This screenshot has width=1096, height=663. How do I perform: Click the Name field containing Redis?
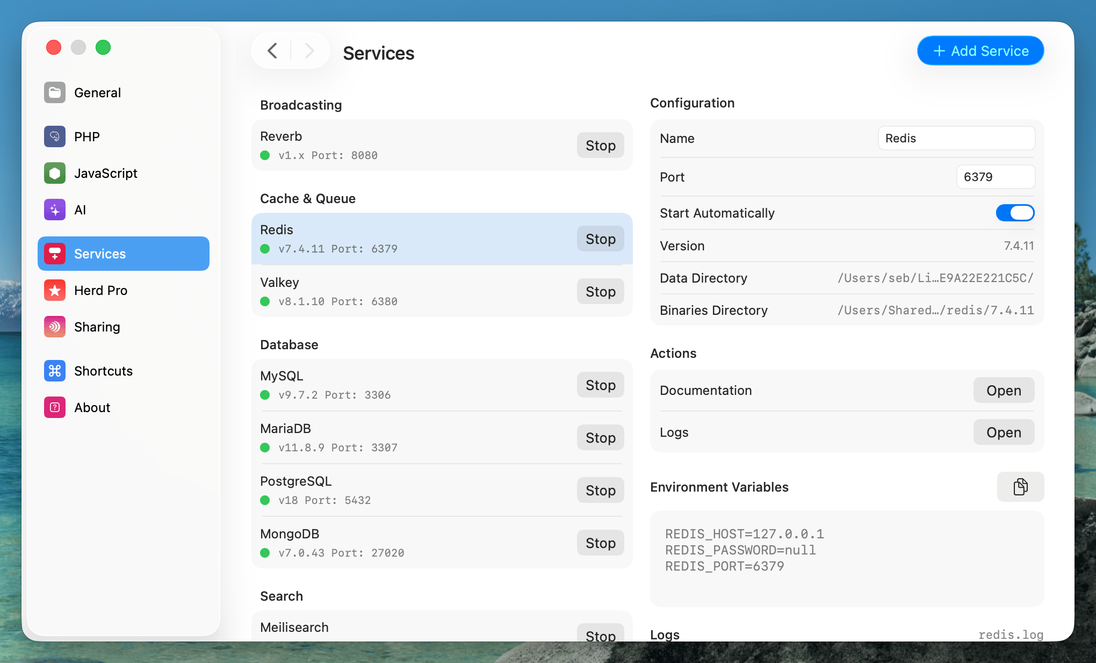(x=956, y=138)
